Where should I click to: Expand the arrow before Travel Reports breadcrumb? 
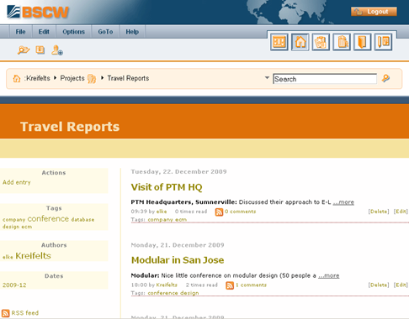(x=102, y=77)
